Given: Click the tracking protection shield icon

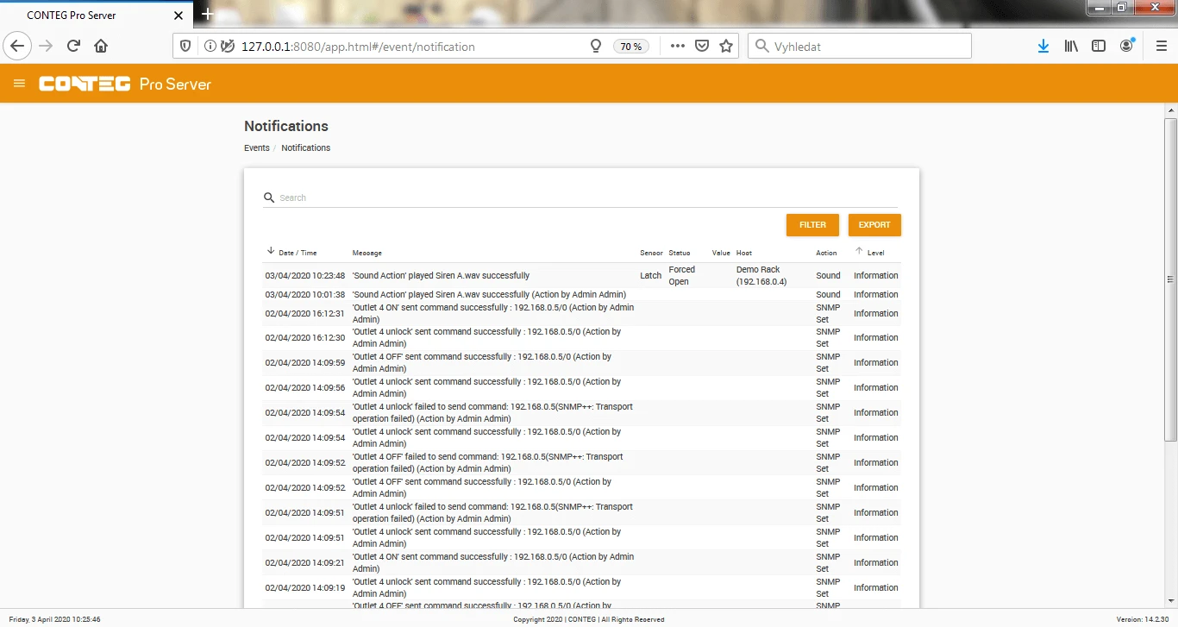Looking at the screenshot, I should 185,47.
